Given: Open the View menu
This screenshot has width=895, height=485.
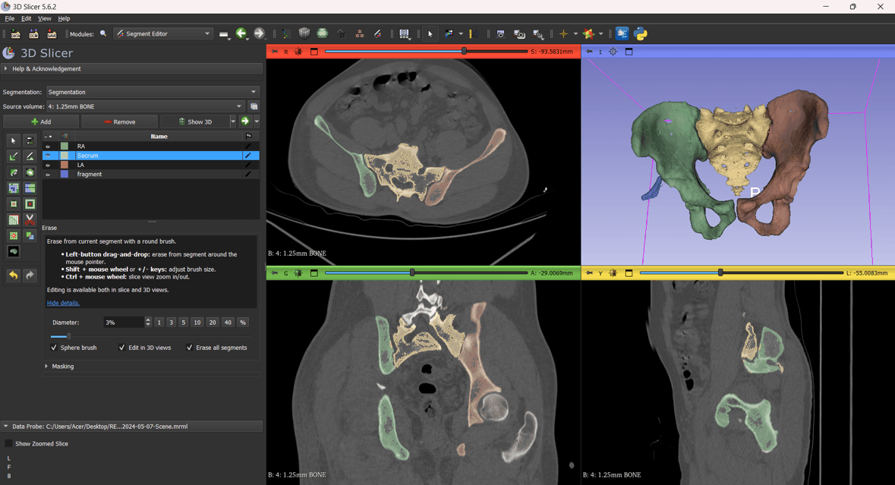Looking at the screenshot, I should [45, 18].
